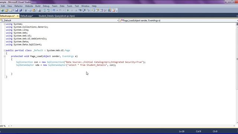Click the 'protected void Page_Load' line

pyautogui.click(x=44, y=56)
